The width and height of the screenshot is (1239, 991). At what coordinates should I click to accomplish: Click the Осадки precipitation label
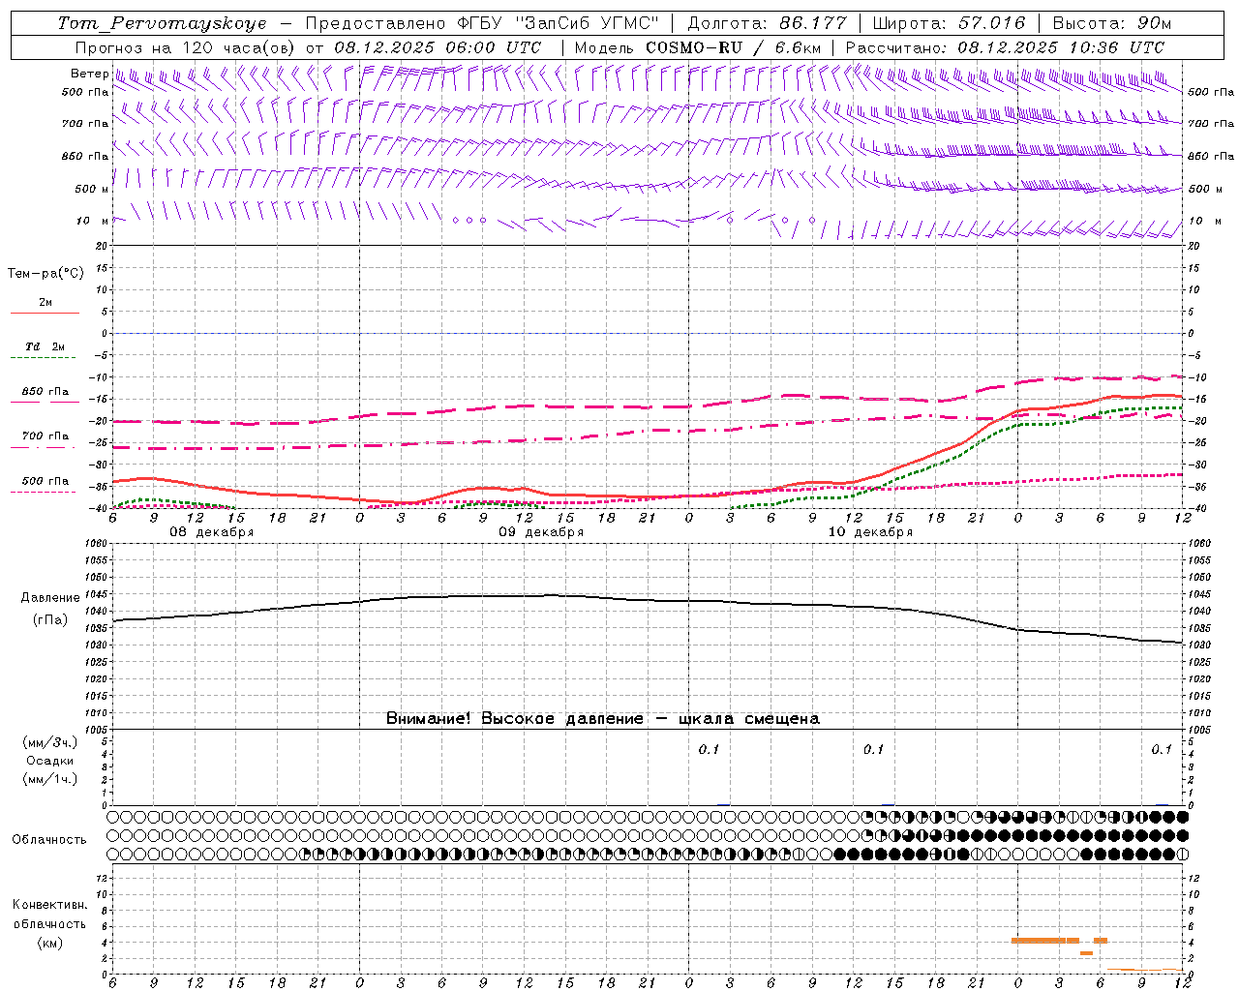[50, 761]
